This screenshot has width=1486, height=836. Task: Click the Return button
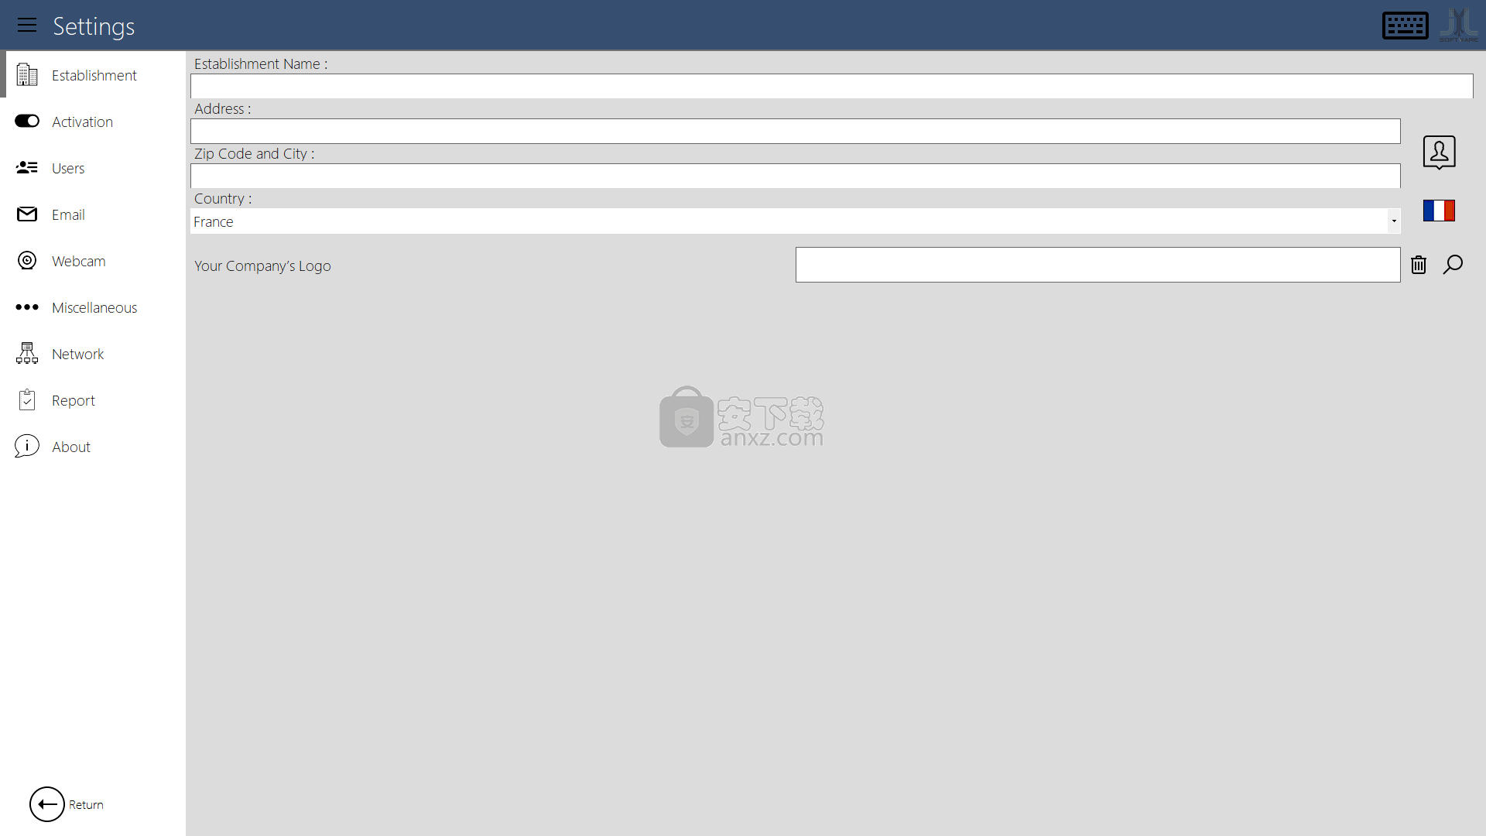(67, 804)
